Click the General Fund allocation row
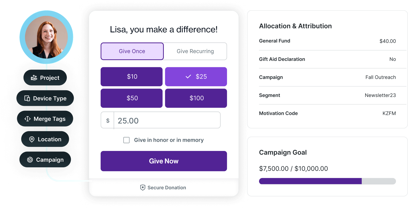 pos(327,41)
